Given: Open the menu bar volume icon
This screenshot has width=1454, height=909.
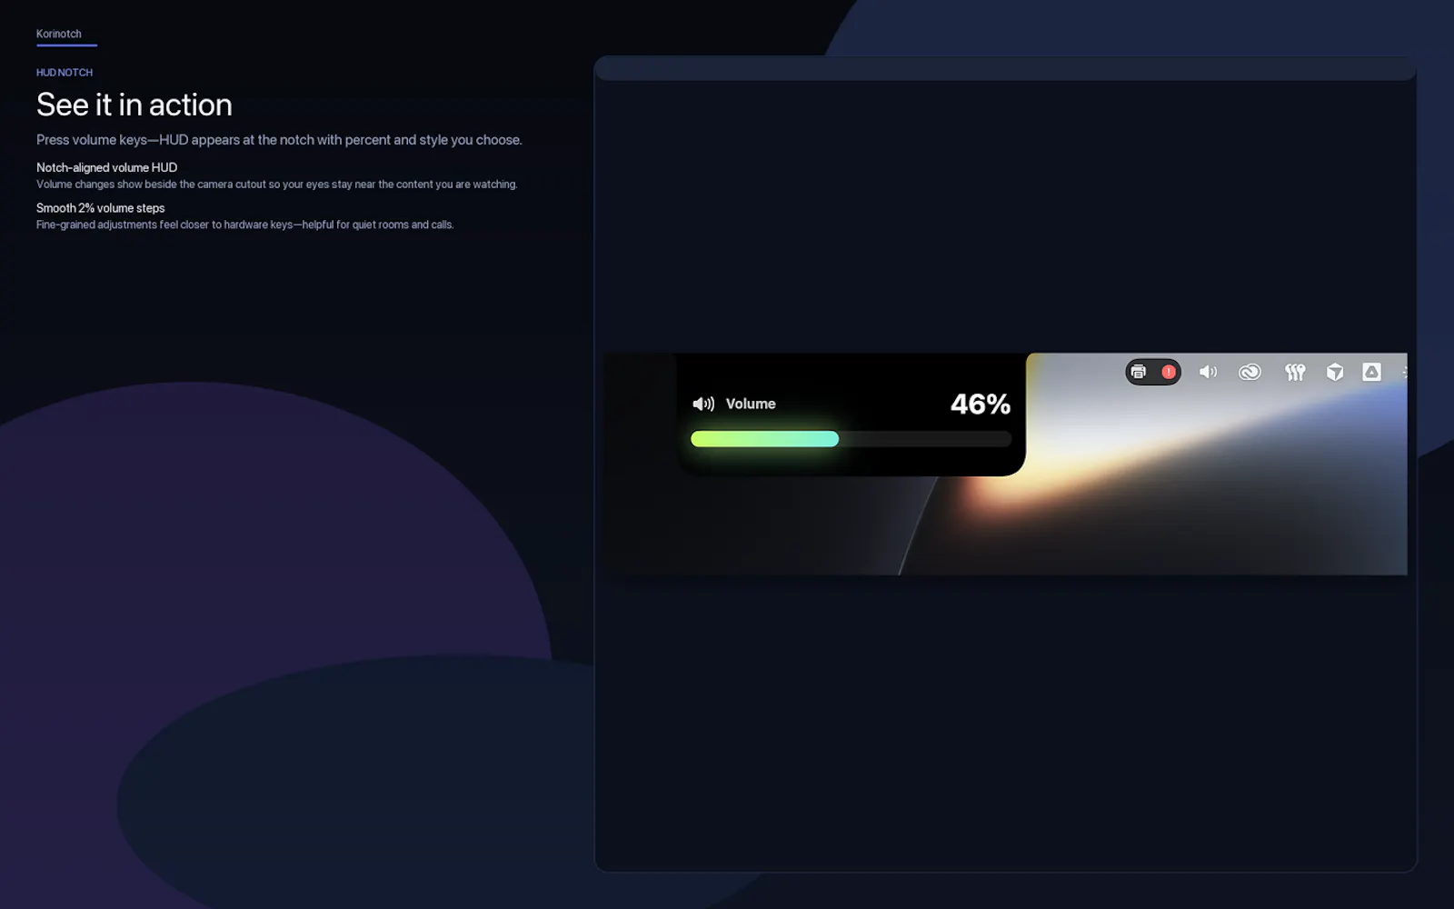Looking at the screenshot, I should 1208,372.
